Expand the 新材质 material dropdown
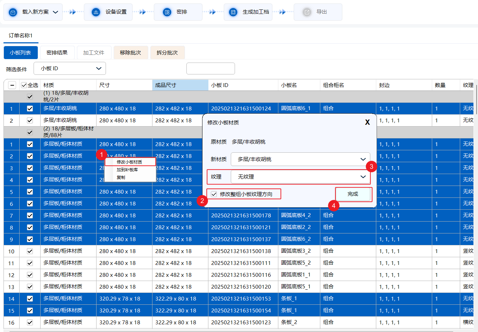Image resolution: width=478 pixels, height=332 pixels. (x=363, y=159)
